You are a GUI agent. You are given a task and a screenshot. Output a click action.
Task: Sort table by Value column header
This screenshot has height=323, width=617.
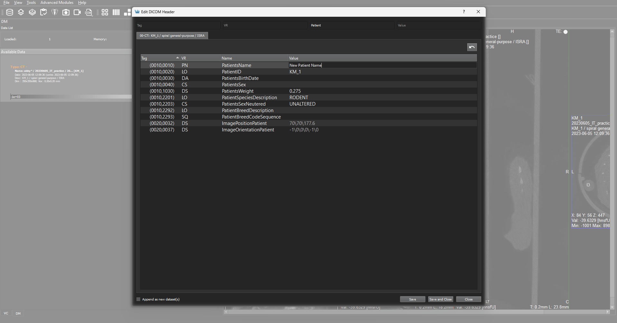pyautogui.click(x=382, y=58)
